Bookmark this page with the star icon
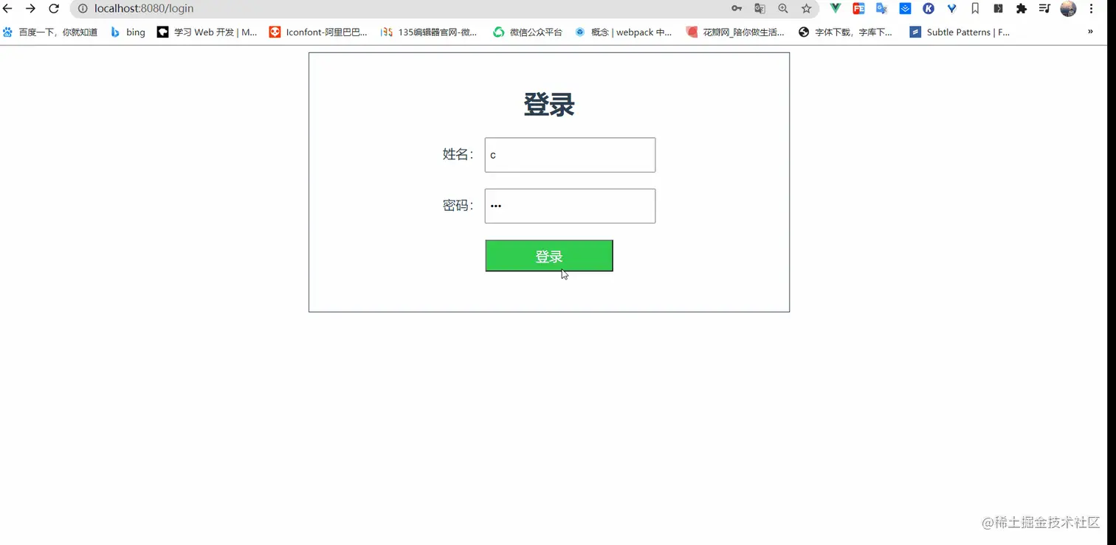Viewport: 1116px width, 545px height. pyautogui.click(x=806, y=9)
